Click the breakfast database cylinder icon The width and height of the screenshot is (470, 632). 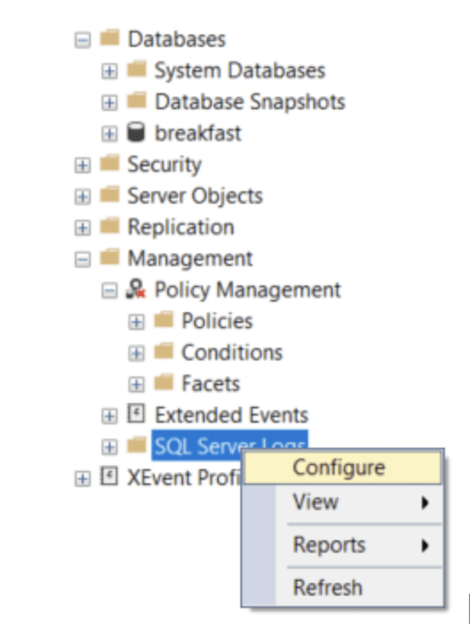click(x=135, y=133)
